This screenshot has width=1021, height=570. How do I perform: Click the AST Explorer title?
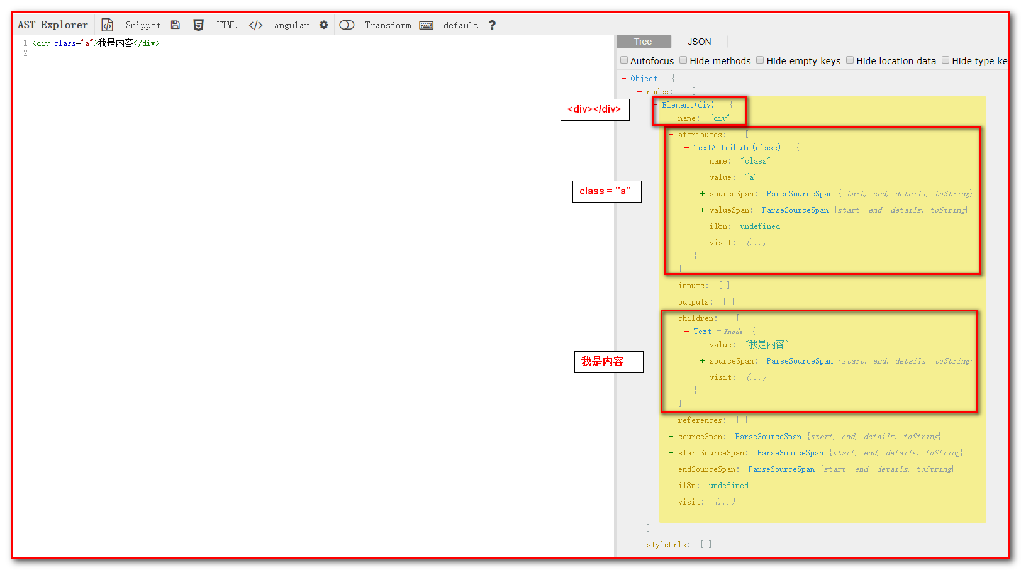click(53, 25)
